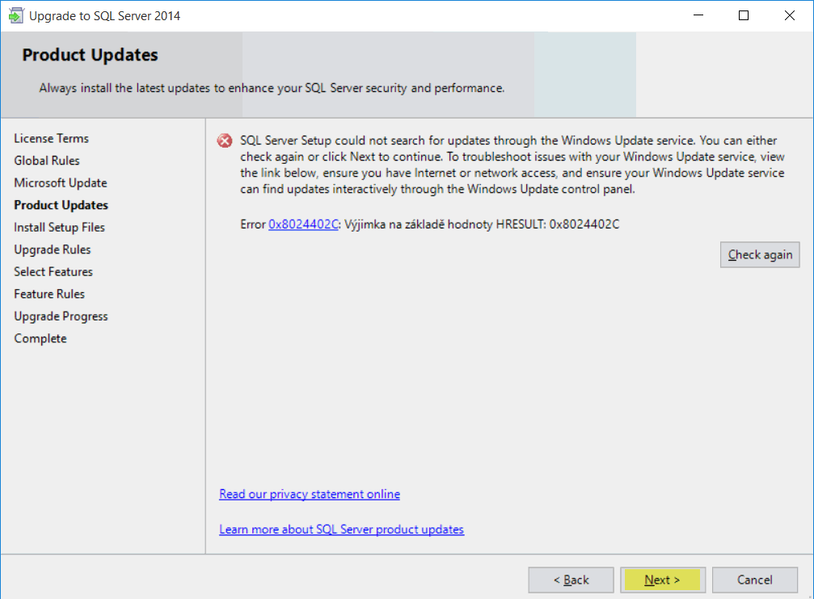
Task: Click the red error icon beside the message
Action: pyautogui.click(x=225, y=140)
